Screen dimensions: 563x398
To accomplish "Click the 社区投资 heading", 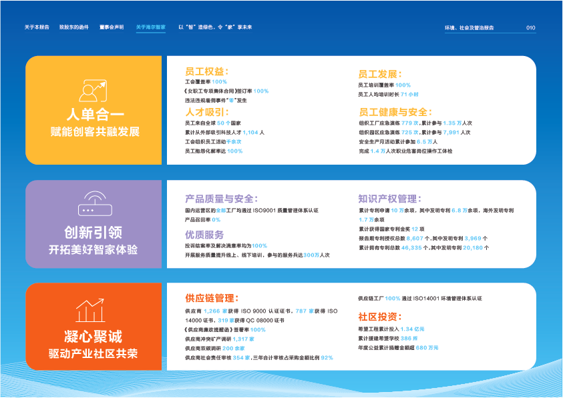I will (x=380, y=316).
